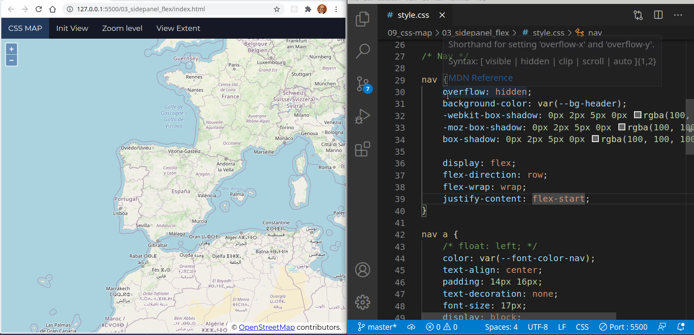The image size is (694, 335).
Task: Open the Explorer view in the activity bar
Action: coord(362,19)
